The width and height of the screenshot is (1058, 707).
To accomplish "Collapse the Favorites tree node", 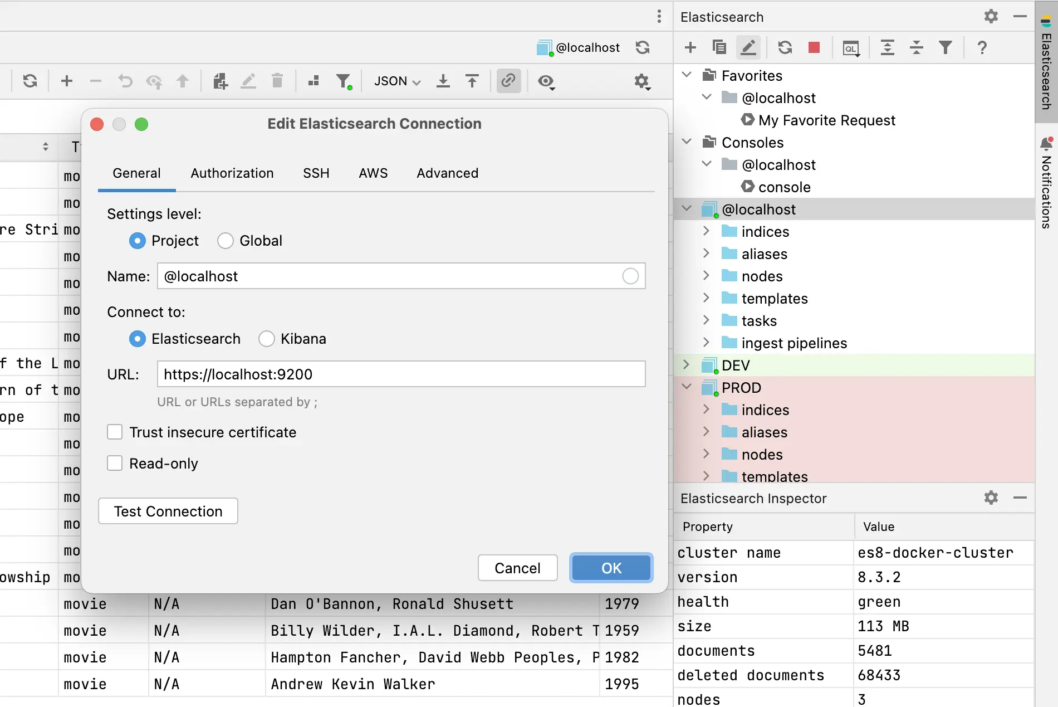I will coord(687,75).
